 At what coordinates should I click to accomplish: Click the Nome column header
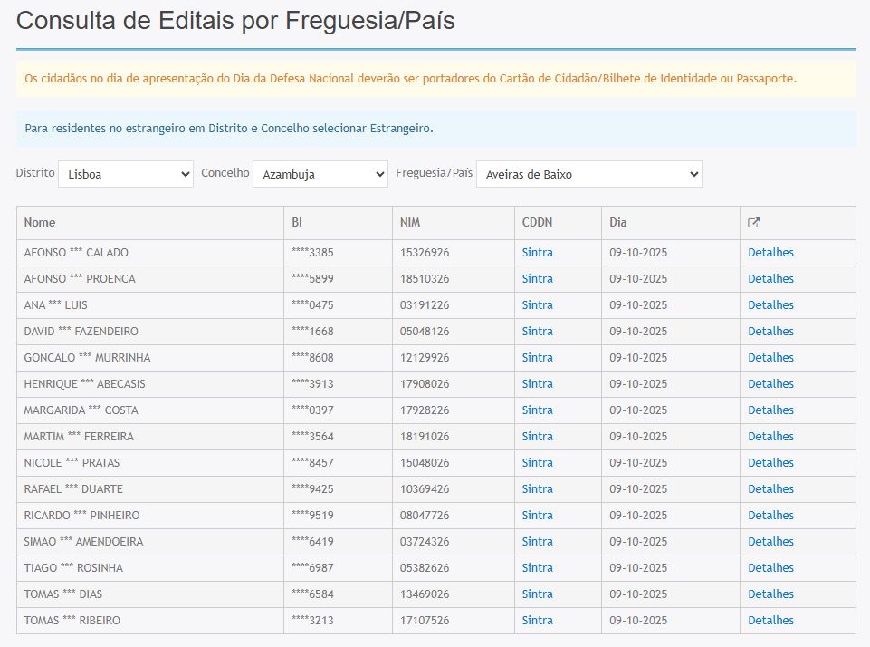tap(40, 223)
